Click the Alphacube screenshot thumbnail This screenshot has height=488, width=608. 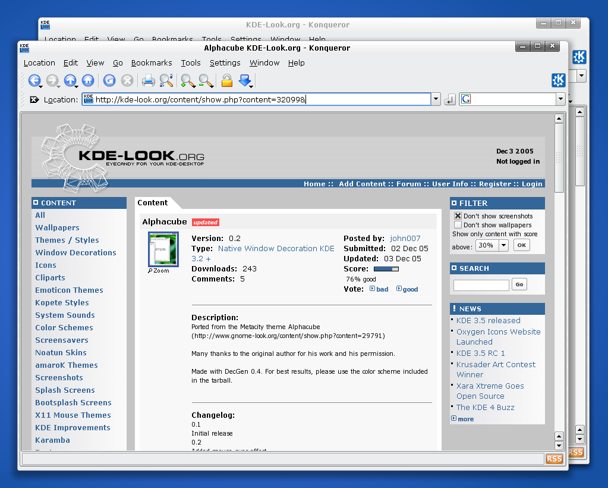(163, 249)
